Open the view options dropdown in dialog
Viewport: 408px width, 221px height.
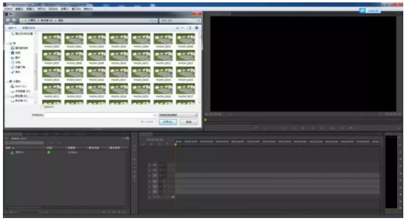tap(182, 28)
